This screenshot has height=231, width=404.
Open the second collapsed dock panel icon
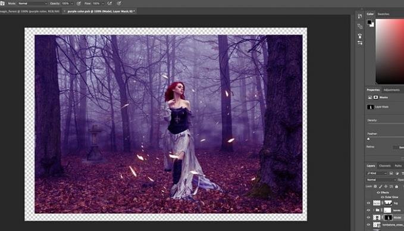click(x=360, y=26)
